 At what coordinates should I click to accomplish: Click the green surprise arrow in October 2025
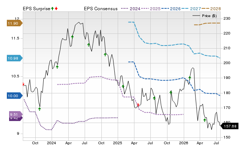click(x=171, y=92)
